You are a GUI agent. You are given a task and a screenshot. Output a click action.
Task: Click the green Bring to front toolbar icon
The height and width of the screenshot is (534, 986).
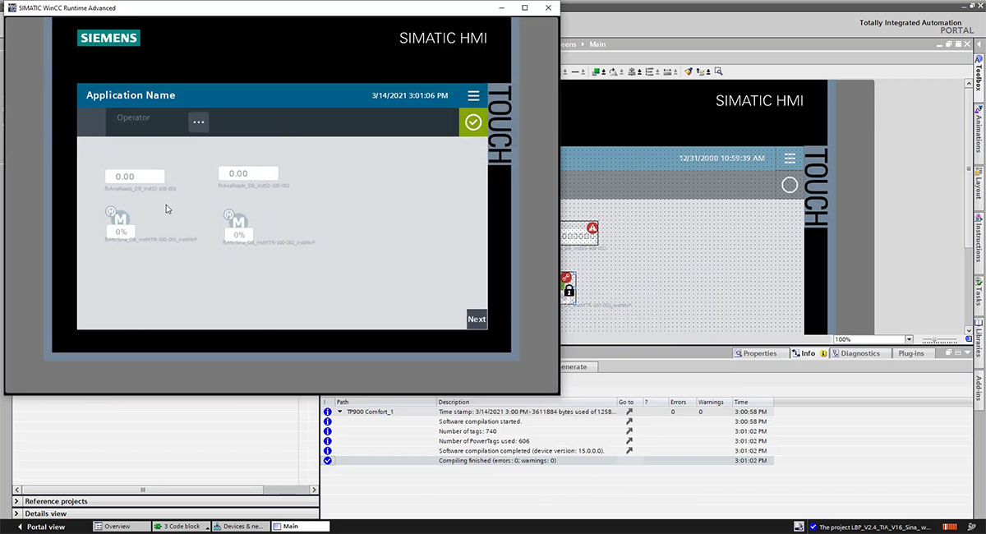[x=597, y=71]
